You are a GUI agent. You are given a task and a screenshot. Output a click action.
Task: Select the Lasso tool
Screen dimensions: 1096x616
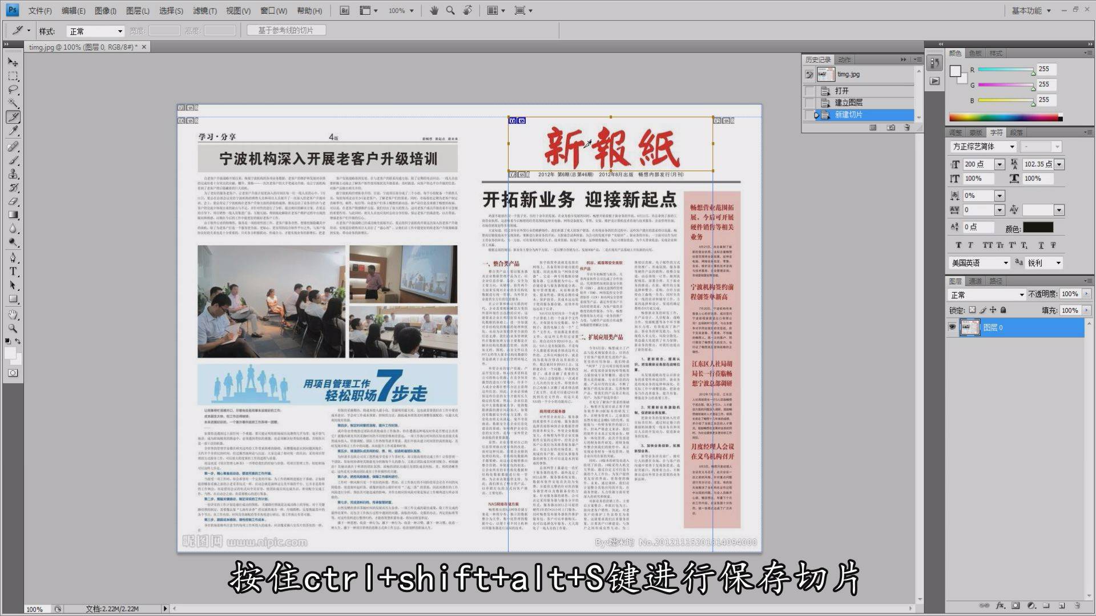click(13, 90)
